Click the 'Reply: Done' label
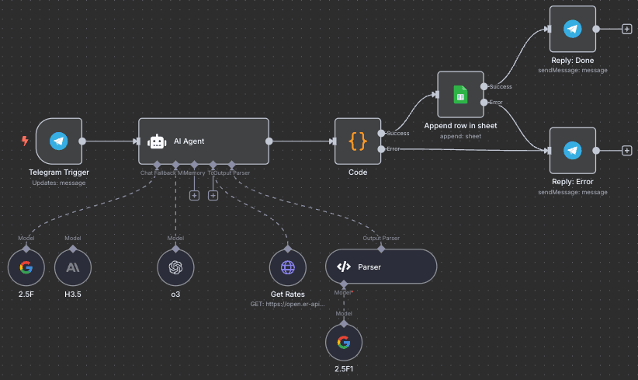The width and height of the screenshot is (638, 380). (573, 61)
